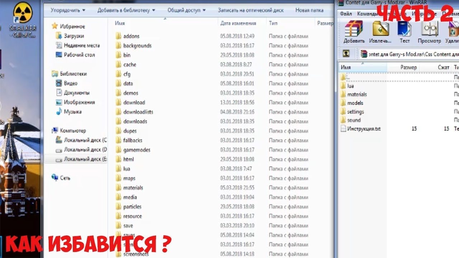The image size is (459, 258).
Task: Select the bin folder icon in Explorer
Action: 118,55
